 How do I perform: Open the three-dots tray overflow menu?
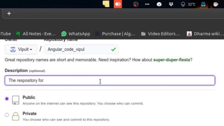tap(147, 4)
